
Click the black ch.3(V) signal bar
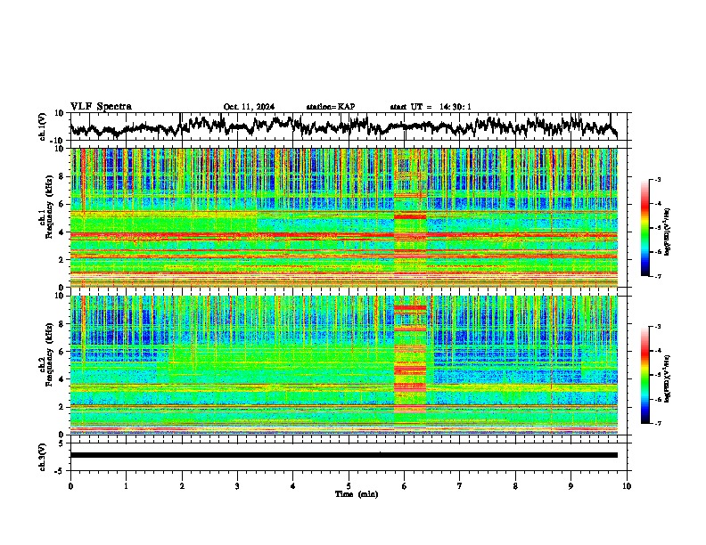[x=343, y=455]
